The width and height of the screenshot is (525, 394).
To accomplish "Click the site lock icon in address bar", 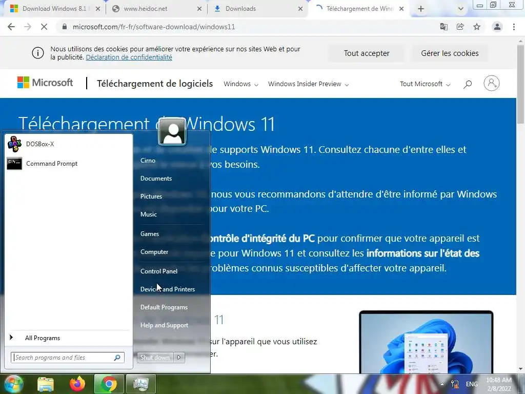I will pos(65,27).
